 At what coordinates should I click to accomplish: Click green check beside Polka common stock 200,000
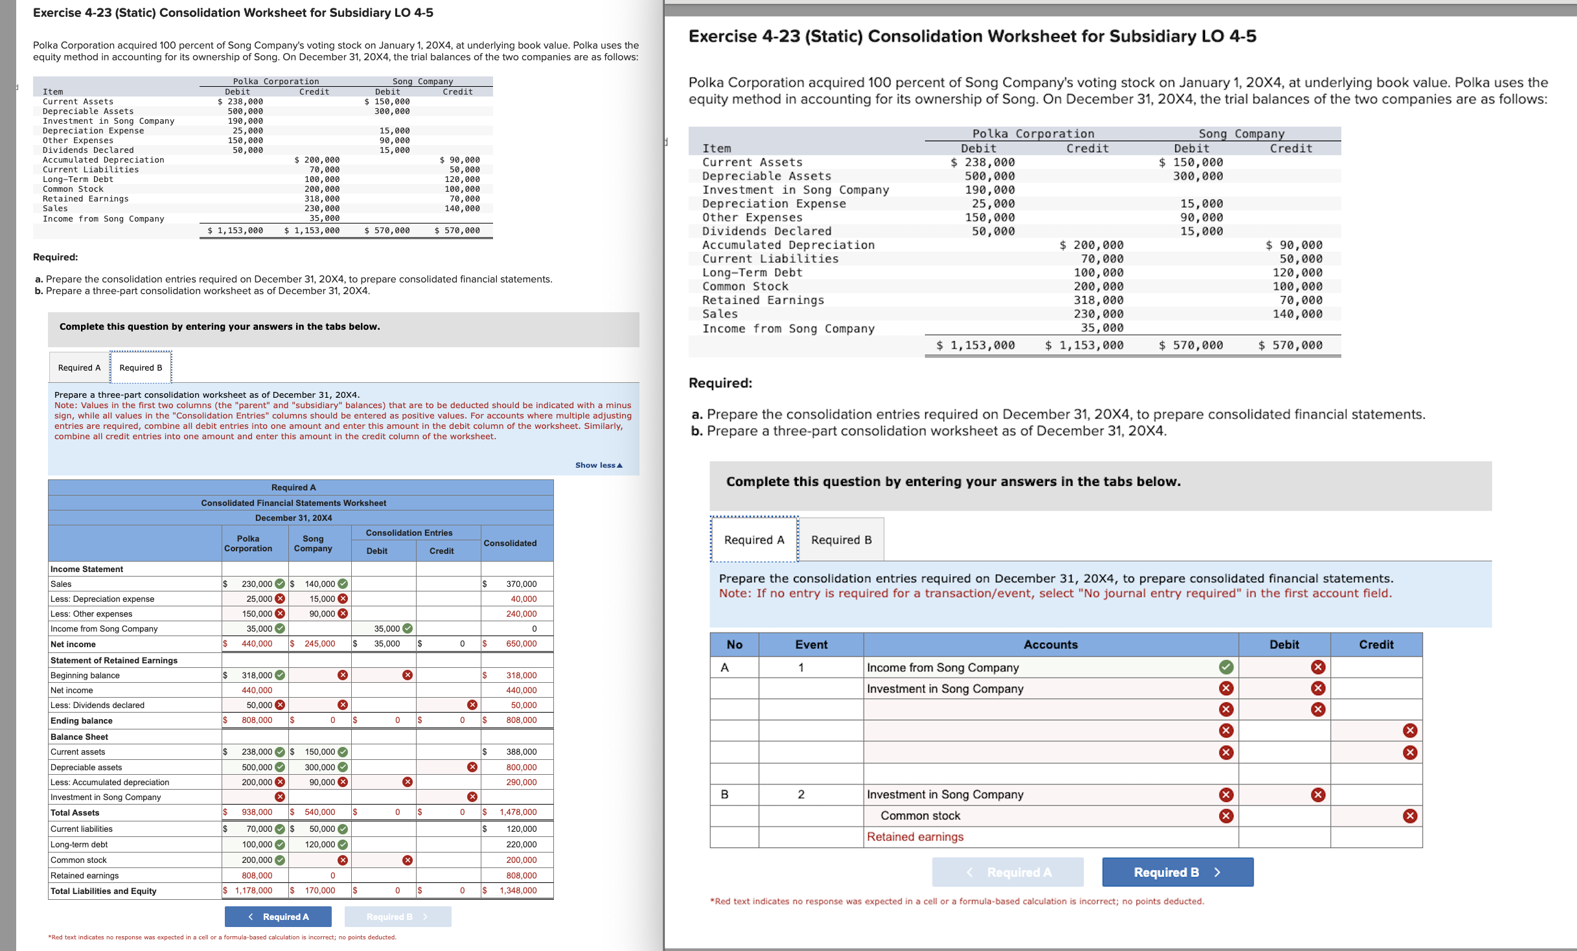tap(280, 860)
